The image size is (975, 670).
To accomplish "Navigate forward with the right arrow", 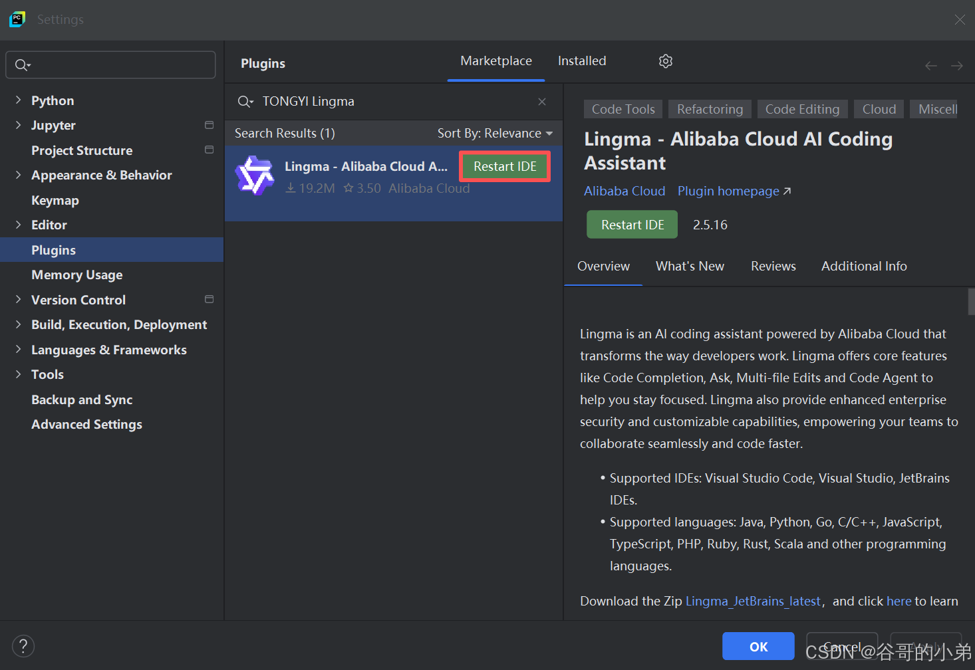I will point(957,65).
